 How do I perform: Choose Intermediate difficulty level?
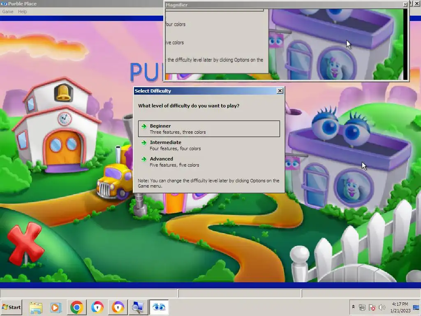tap(209, 145)
